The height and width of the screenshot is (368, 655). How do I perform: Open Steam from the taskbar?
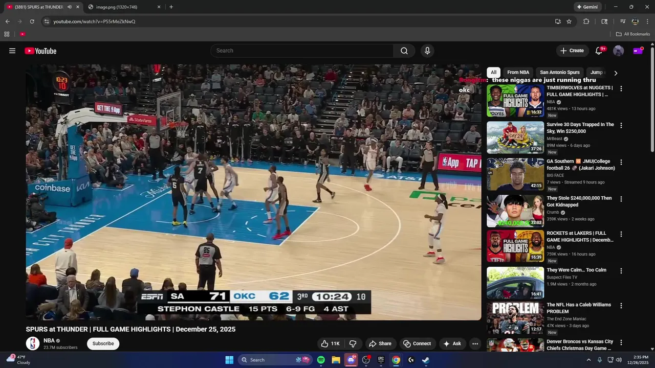(426, 360)
